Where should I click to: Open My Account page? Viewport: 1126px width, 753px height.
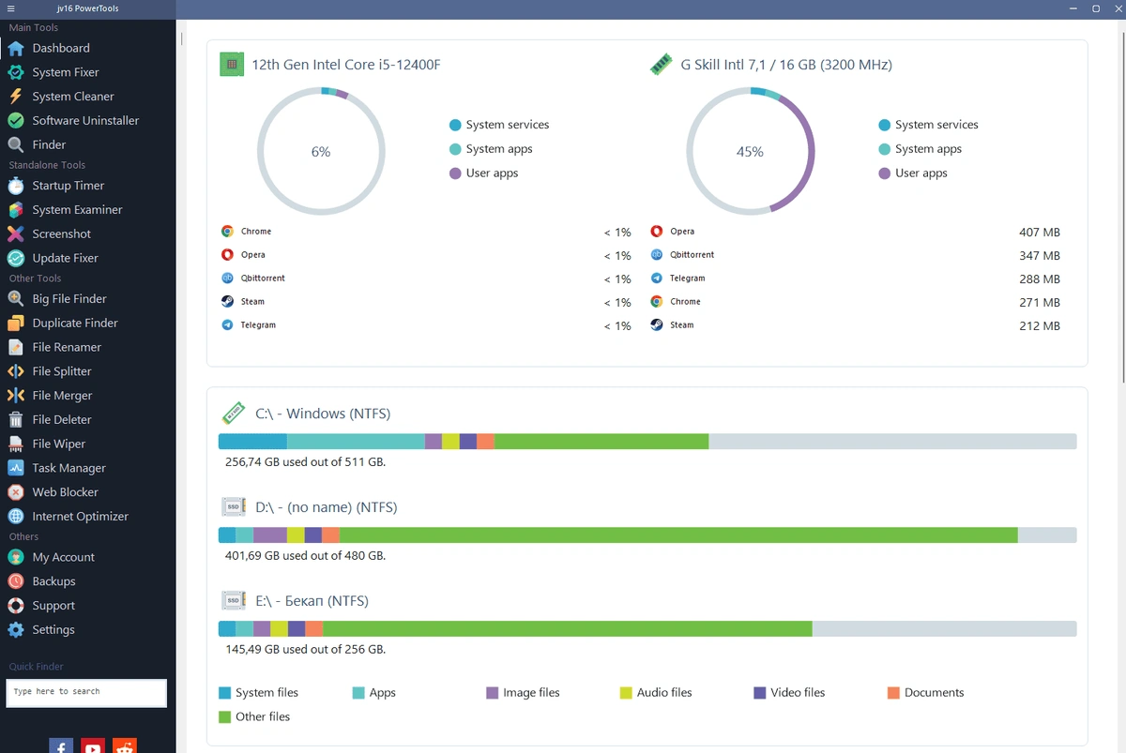point(64,557)
